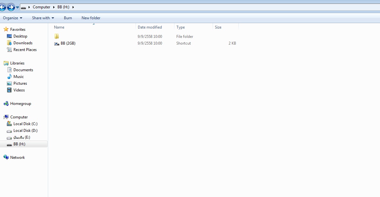380x197 pixels.
Task: Go back with the Back arrow button
Action: tap(3, 7)
